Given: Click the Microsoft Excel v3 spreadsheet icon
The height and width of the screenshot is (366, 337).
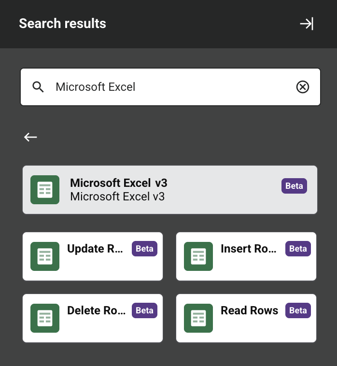Looking at the screenshot, I should (45, 190).
